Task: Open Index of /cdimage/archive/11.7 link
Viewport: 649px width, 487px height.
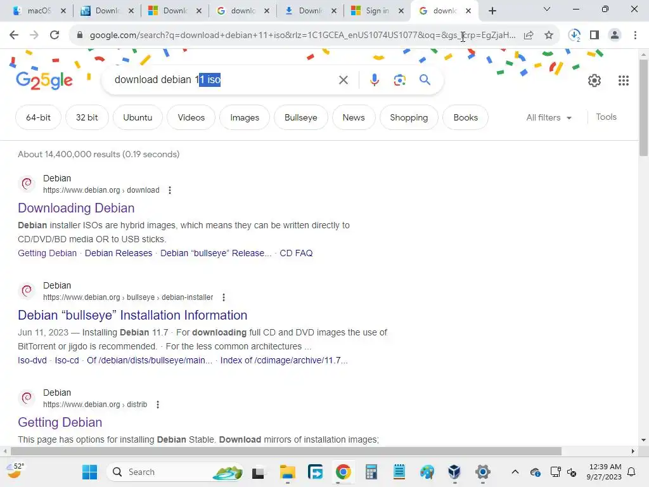Action: (284, 360)
